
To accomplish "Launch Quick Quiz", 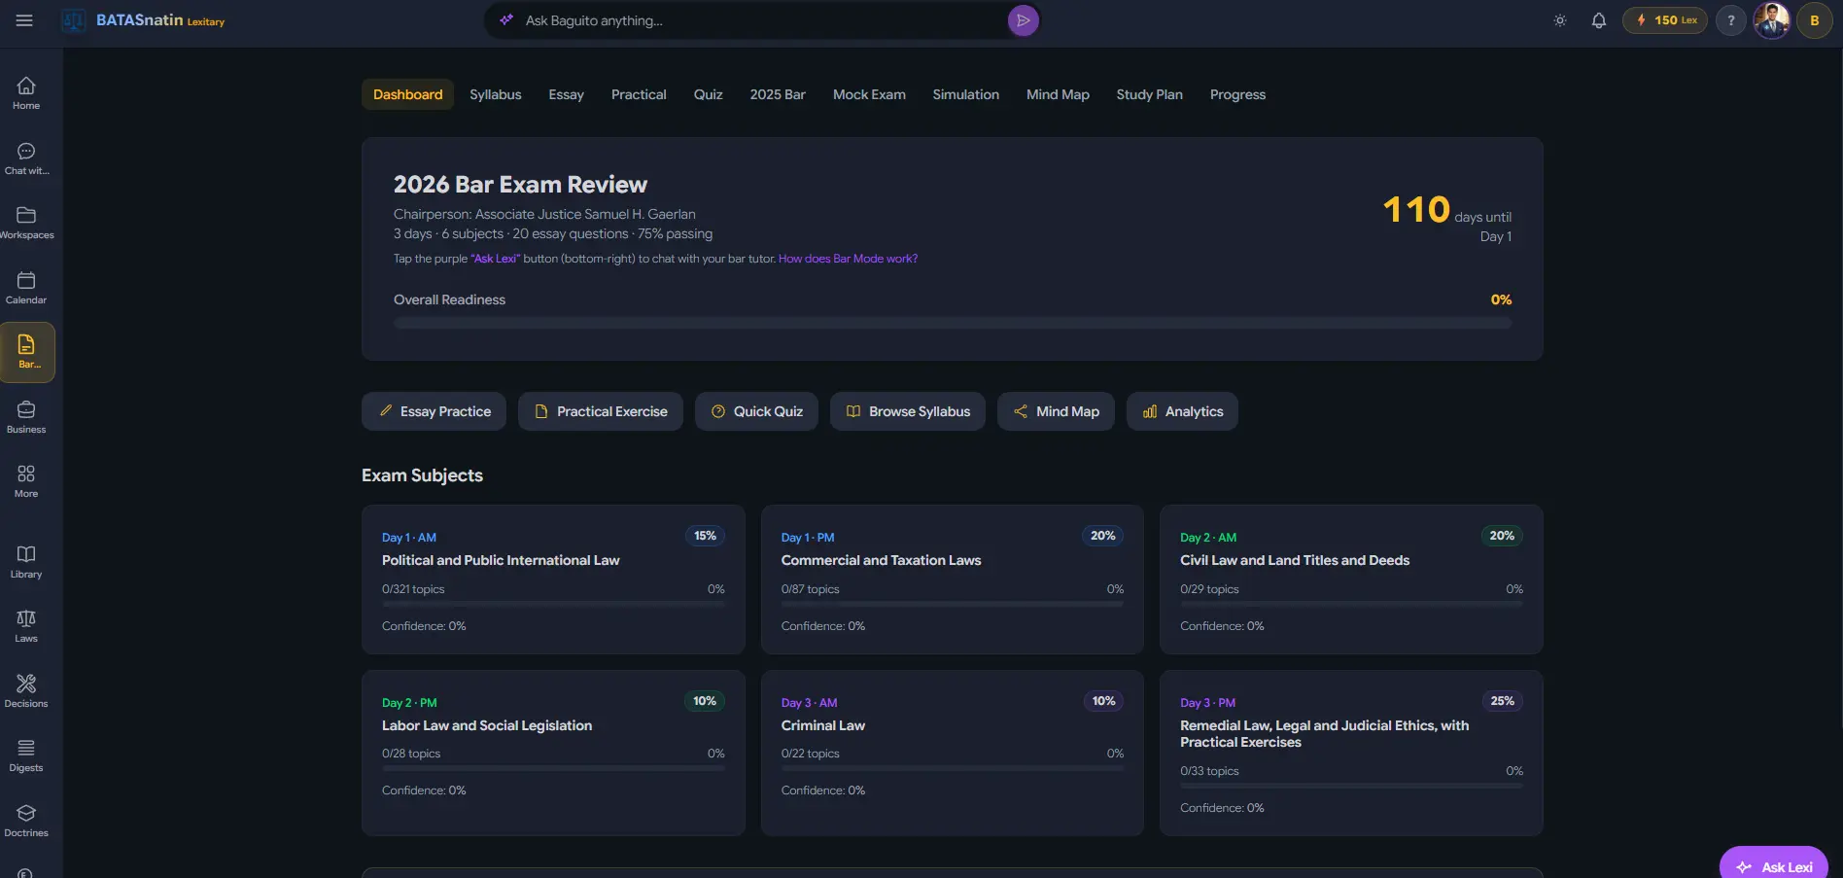I will pos(756,411).
